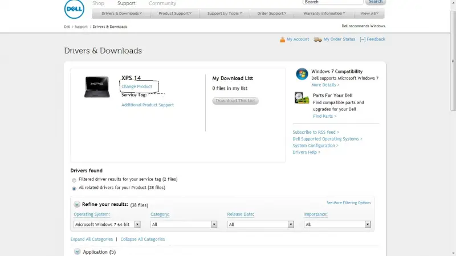Open the Category dropdown

(x=184, y=224)
